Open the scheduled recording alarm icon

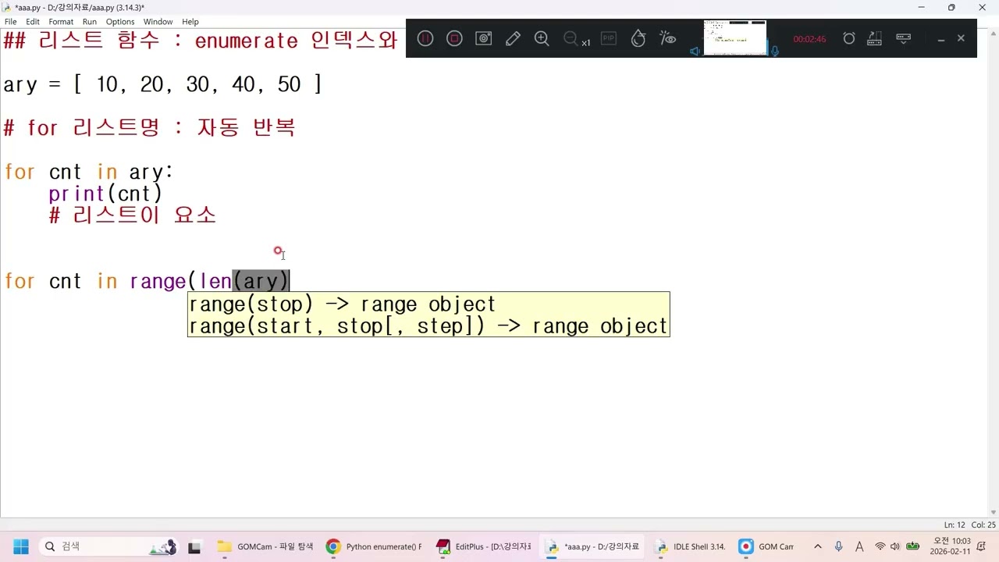[x=849, y=38]
